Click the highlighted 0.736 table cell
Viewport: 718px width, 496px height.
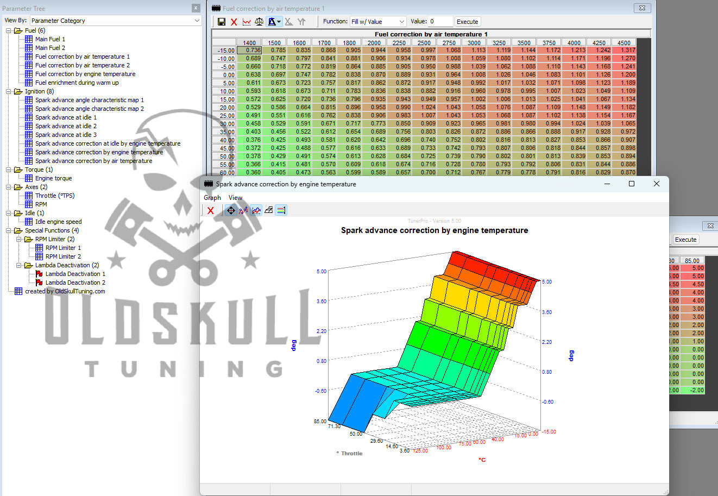[x=249, y=51]
